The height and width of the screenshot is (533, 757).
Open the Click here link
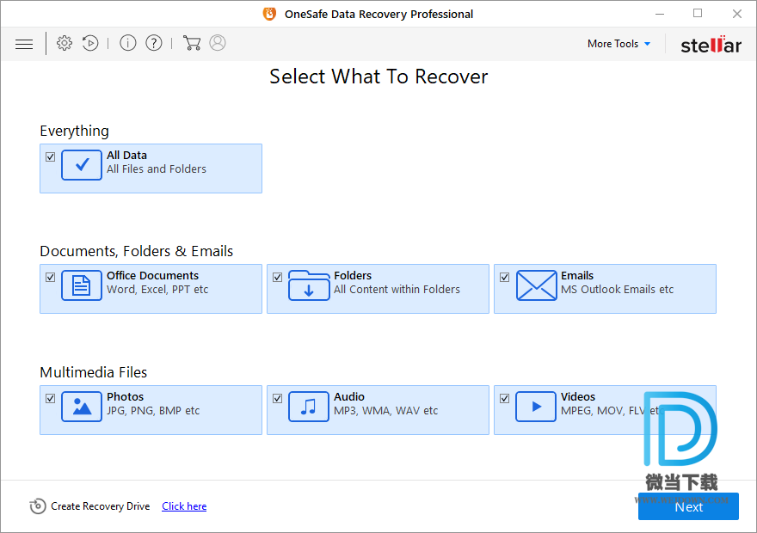[x=184, y=506]
